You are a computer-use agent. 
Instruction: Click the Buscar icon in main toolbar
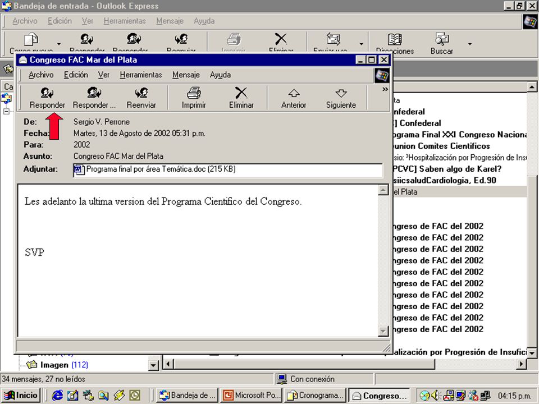pos(442,39)
